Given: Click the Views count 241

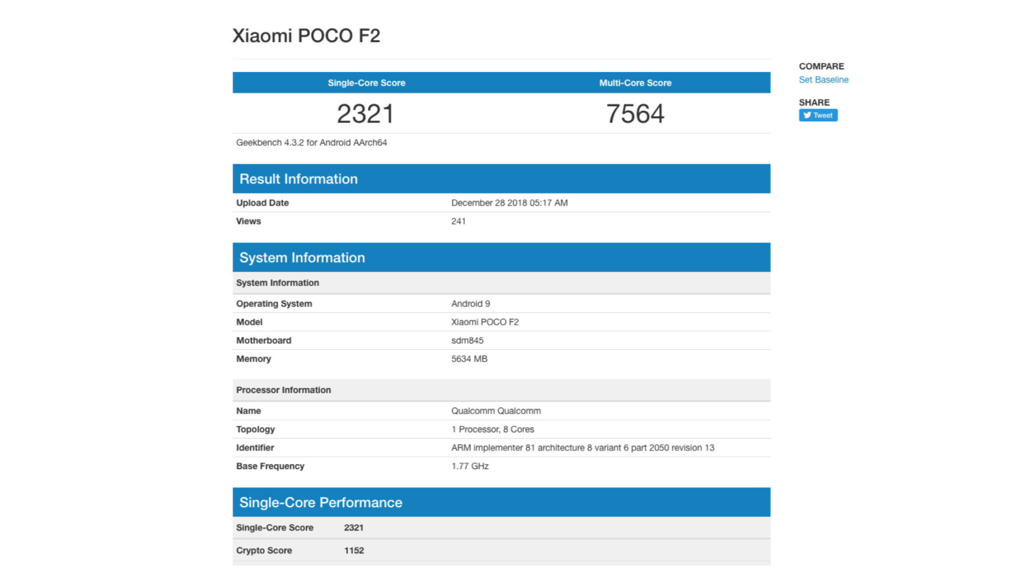Looking at the screenshot, I should [458, 221].
